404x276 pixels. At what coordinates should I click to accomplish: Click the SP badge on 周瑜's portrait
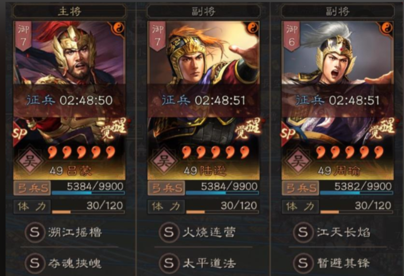point(288,134)
